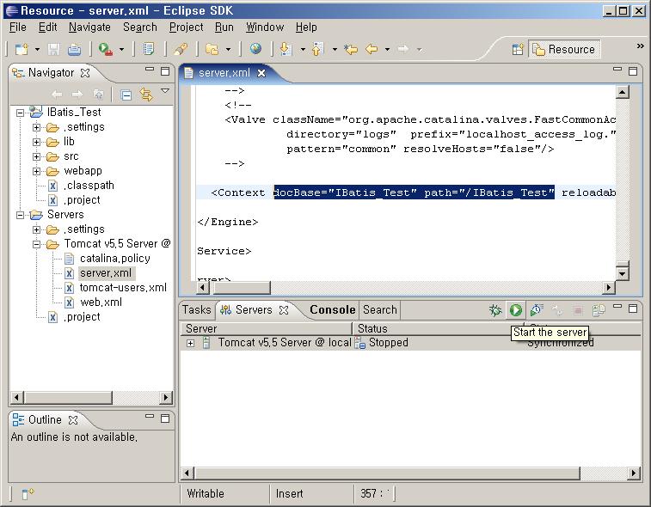
Task: Start the server in debug mode icon
Action: [494, 310]
